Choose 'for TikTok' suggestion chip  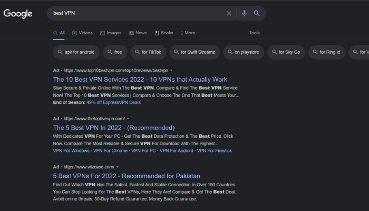(x=149, y=52)
